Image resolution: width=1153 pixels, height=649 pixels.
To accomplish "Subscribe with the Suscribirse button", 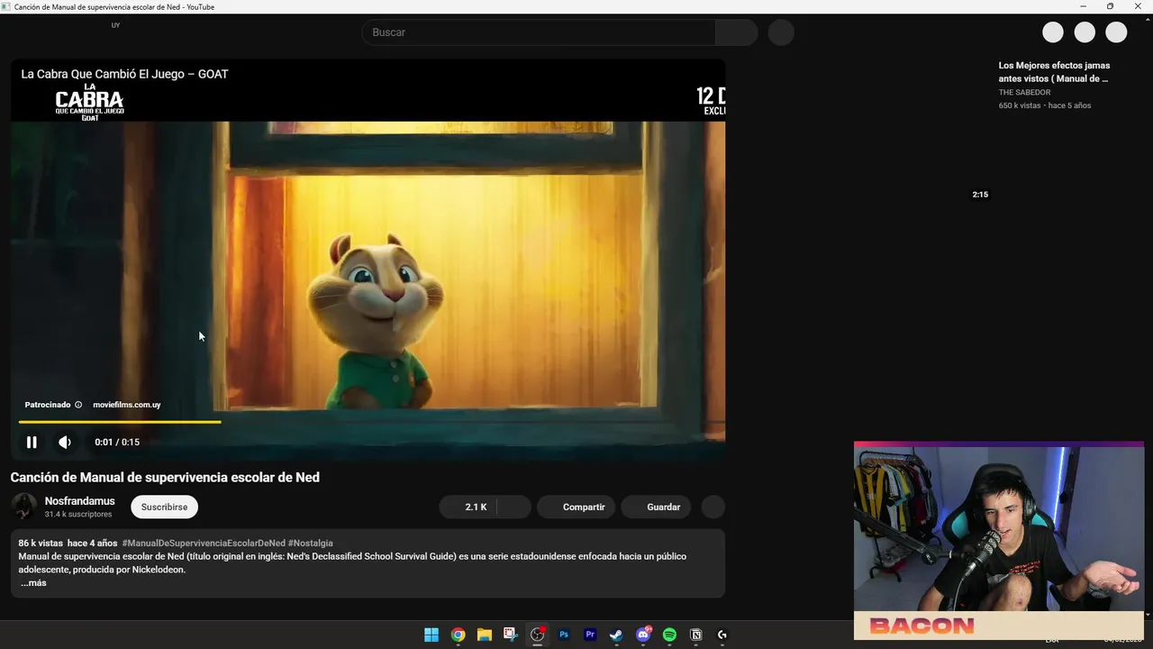I will tap(164, 507).
